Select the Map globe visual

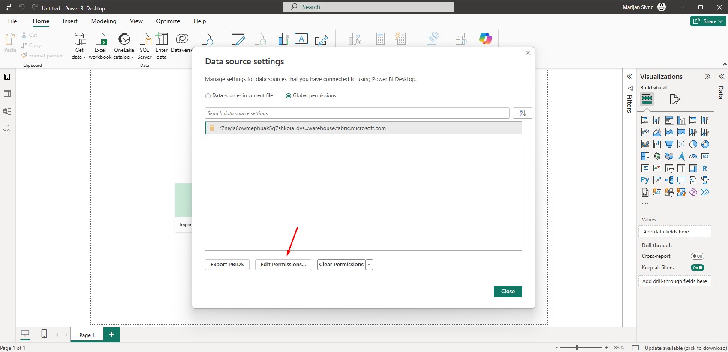[657, 156]
